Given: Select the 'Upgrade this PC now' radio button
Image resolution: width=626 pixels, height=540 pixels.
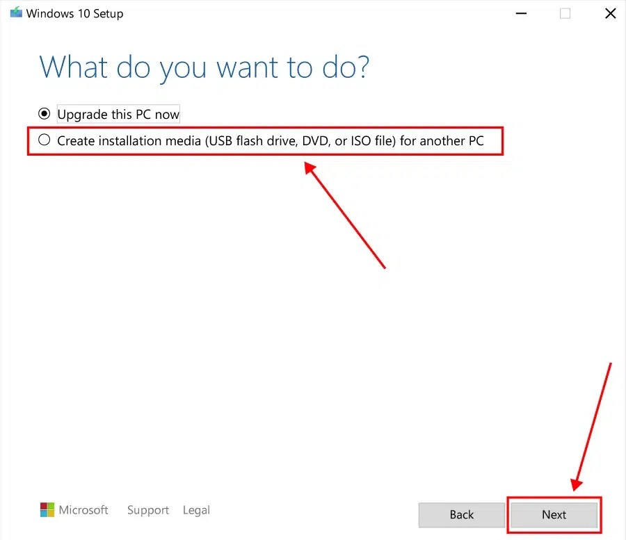Looking at the screenshot, I should tap(45, 114).
